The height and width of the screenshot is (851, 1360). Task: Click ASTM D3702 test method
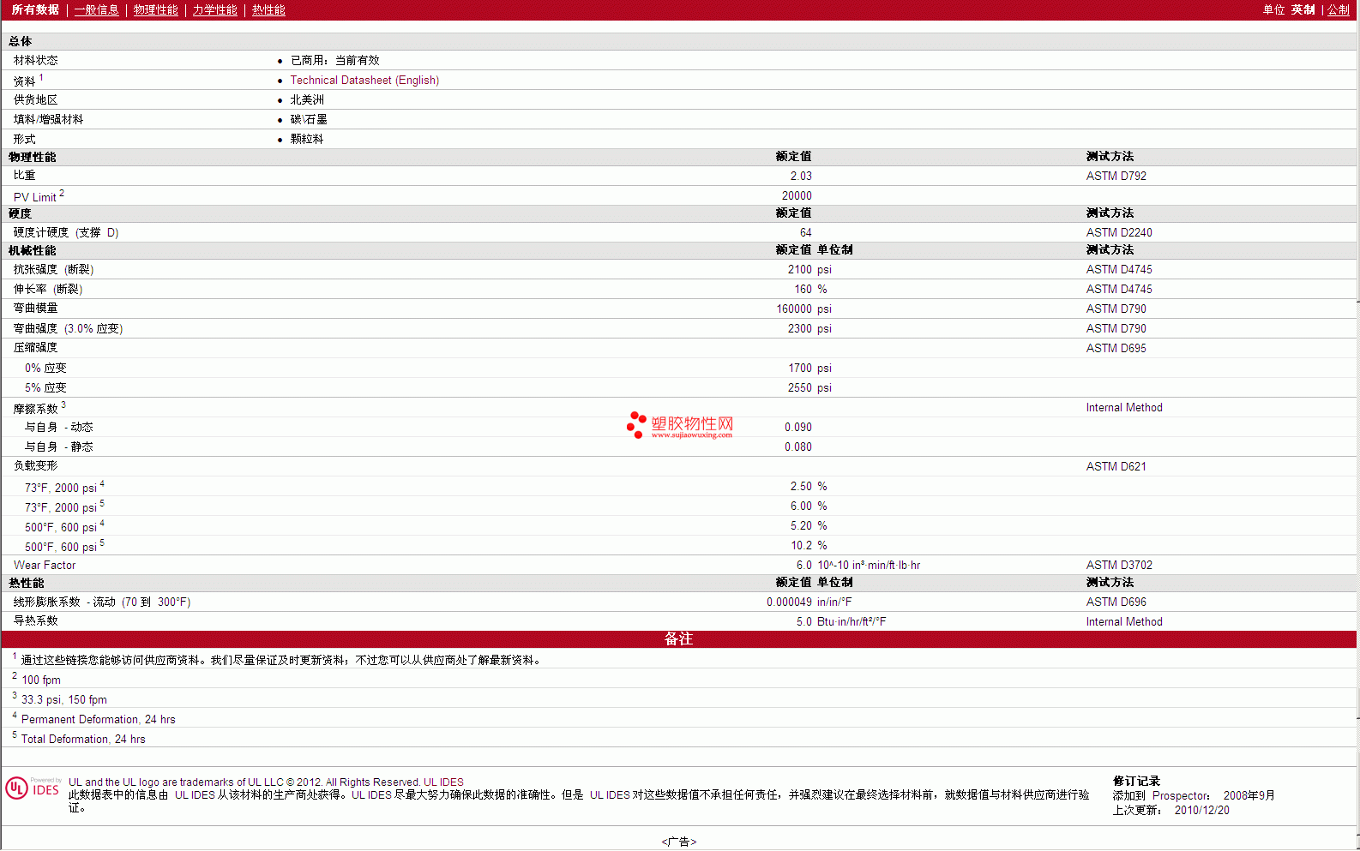coord(1119,565)
